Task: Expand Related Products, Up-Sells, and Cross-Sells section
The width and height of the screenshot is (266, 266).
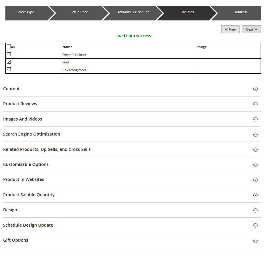Action: (47, 149)
